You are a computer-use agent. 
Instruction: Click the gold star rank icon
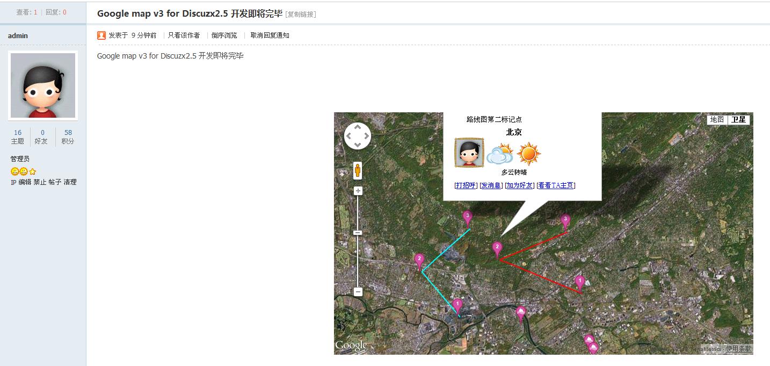tap(33, 171)
